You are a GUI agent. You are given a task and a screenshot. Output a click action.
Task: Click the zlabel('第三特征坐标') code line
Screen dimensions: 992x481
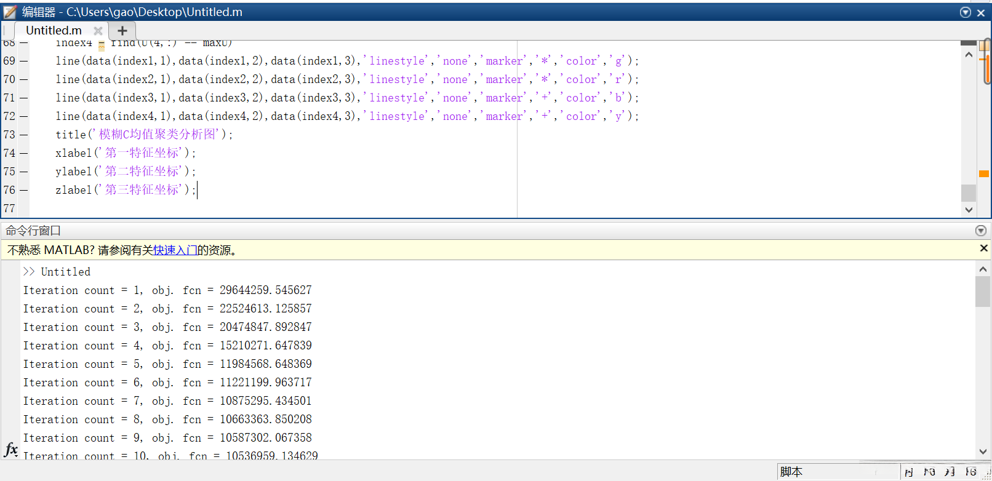(126, 190)
